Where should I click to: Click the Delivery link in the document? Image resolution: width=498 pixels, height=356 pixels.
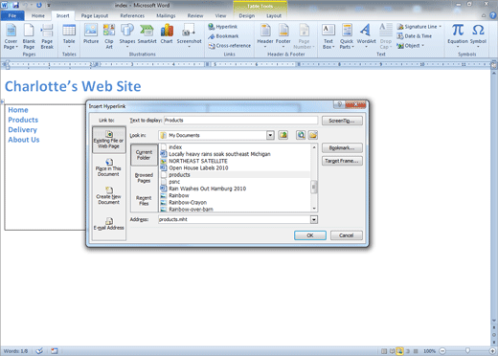22,130
